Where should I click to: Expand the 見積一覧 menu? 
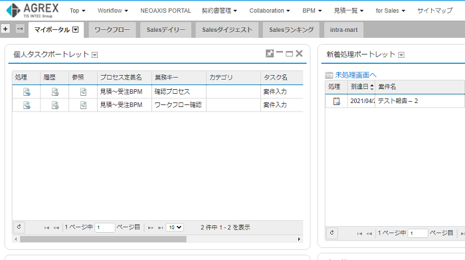click(x=349, y=11)
